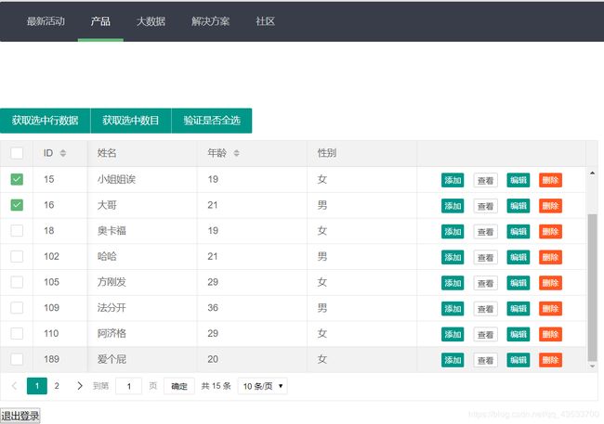Edit the row 大哥
This screenshot has width=604, height=424.
(x=519, y=206)
